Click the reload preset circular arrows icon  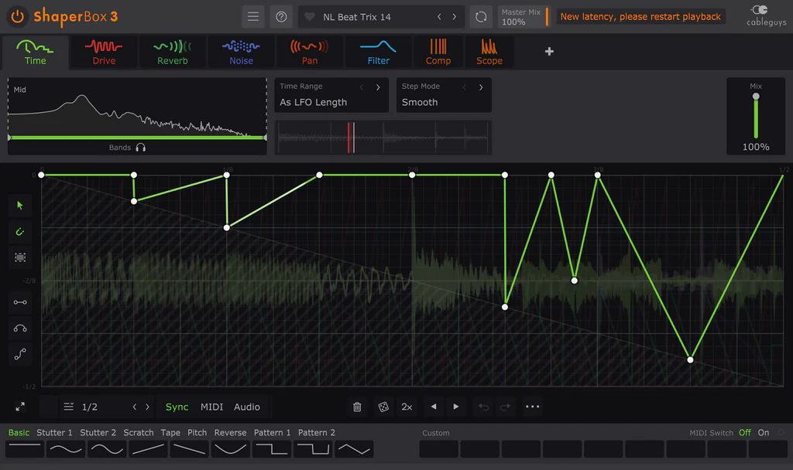pyautogui.click(x=481, y=17)
